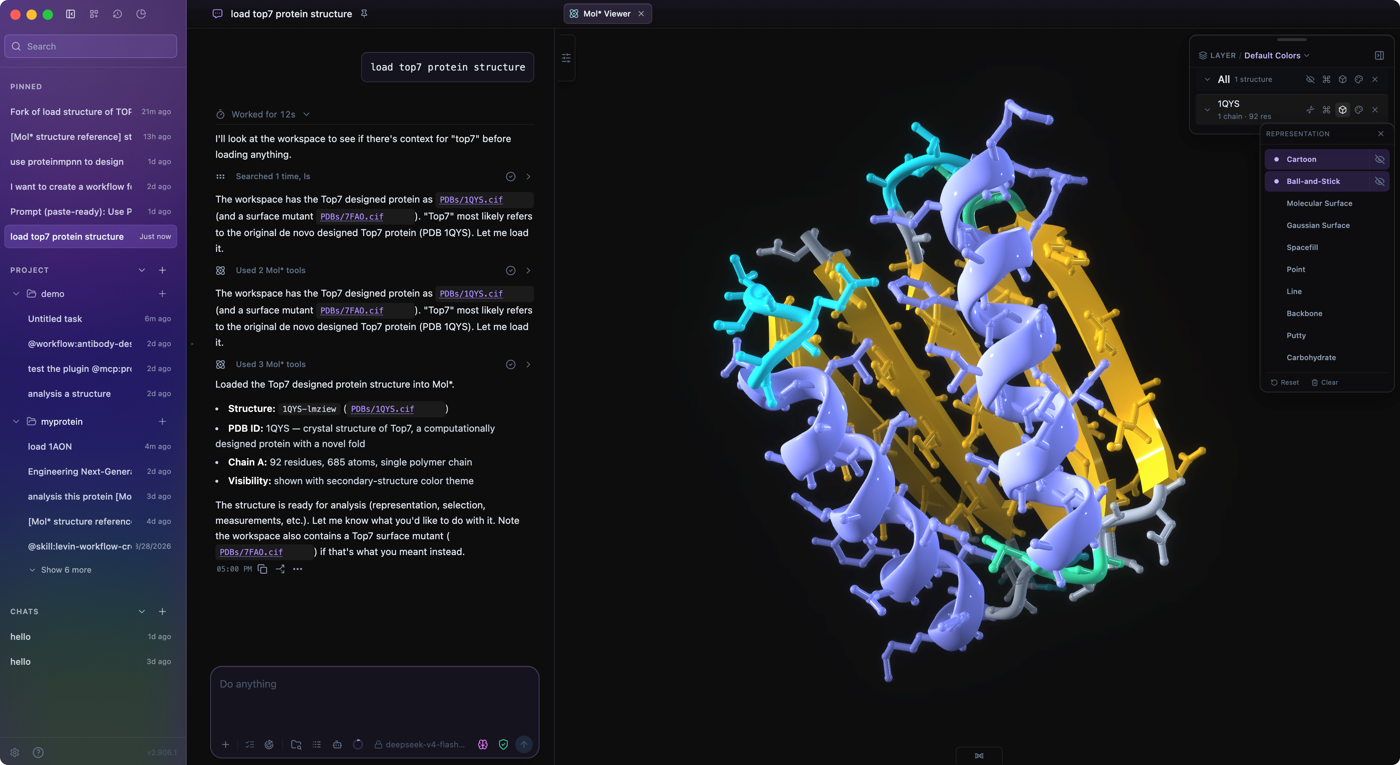Image resolution: width=1400 pixels, height=765 pixels.
Task: Remove the 1QYS structure
Action: coord(1375,110)
